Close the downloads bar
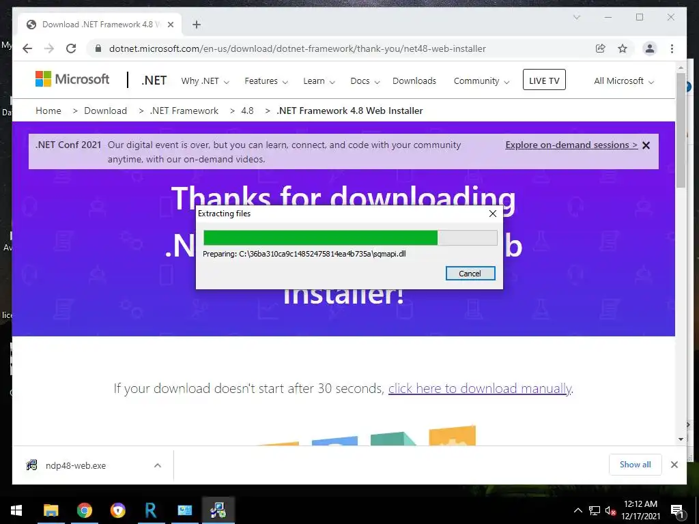This screenshot has width=699, height=524. pos(674,465)
